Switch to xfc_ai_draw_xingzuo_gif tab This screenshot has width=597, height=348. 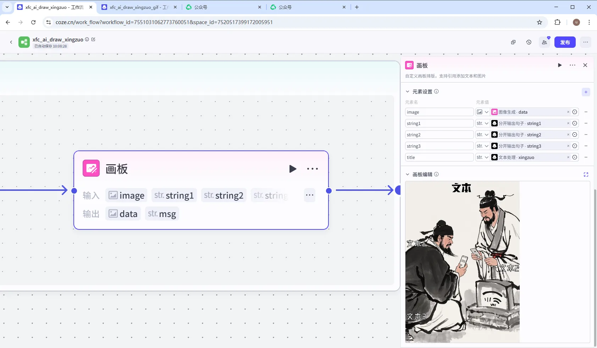139,7
